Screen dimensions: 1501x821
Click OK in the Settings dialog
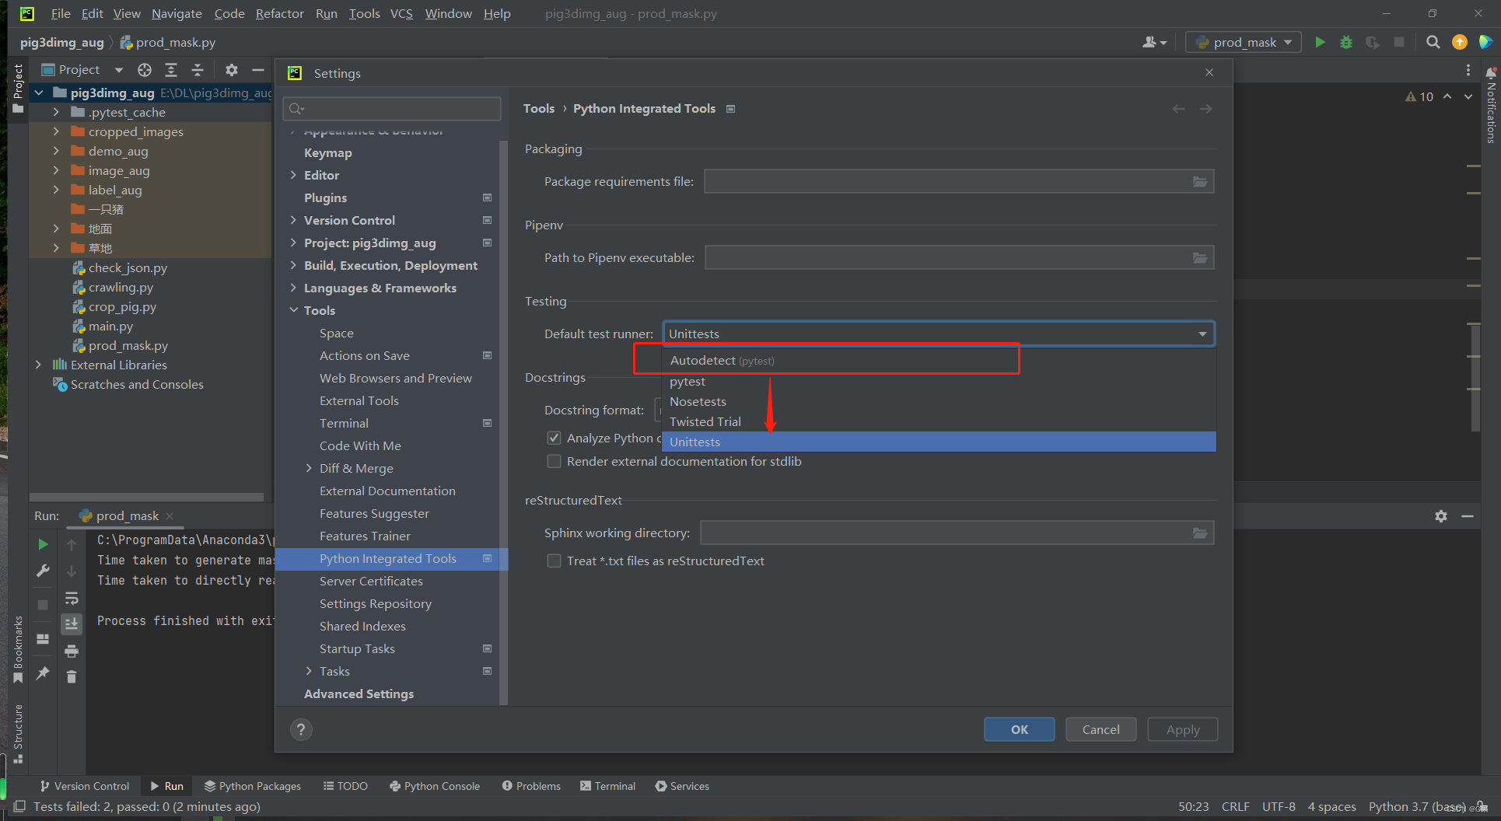tap(1019, 729)
